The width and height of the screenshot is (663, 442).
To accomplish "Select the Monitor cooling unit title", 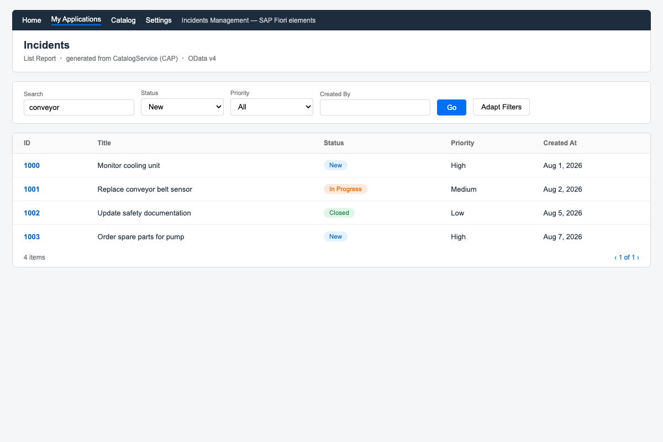I will pyautogui.click(x=129, y=165).
